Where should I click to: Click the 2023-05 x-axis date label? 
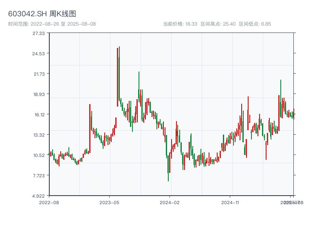[109, 203]
